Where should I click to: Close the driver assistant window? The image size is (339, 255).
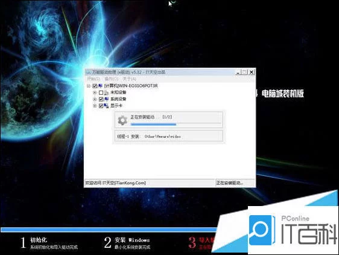point(251,73)
